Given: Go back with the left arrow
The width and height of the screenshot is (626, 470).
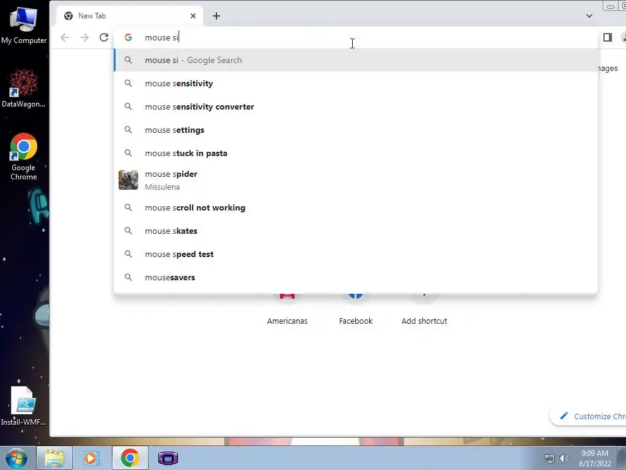Looking at the screenshot, I should pyautogui.click(x=65, y=37).
